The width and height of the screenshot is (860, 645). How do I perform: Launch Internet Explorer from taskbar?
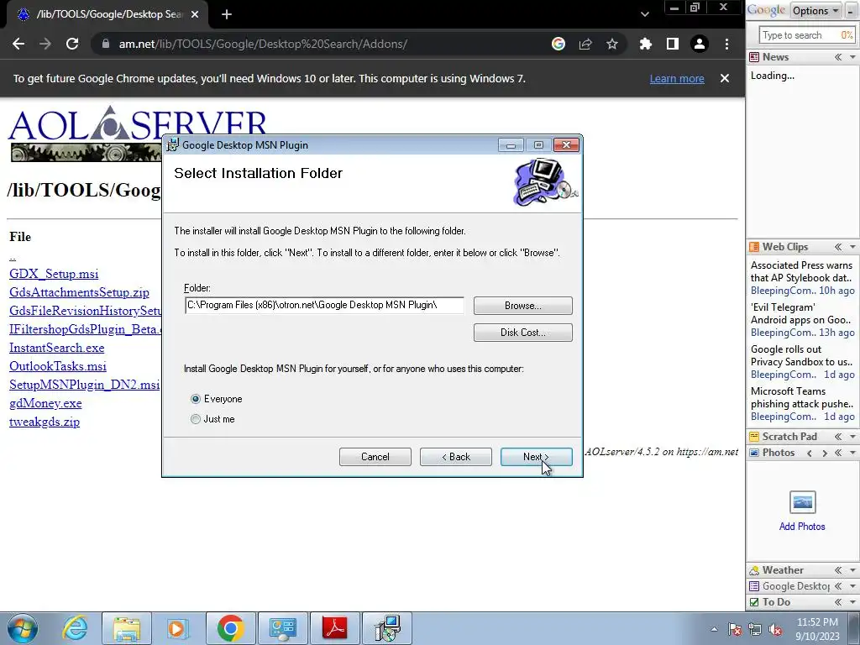click(x=75, y=628)
